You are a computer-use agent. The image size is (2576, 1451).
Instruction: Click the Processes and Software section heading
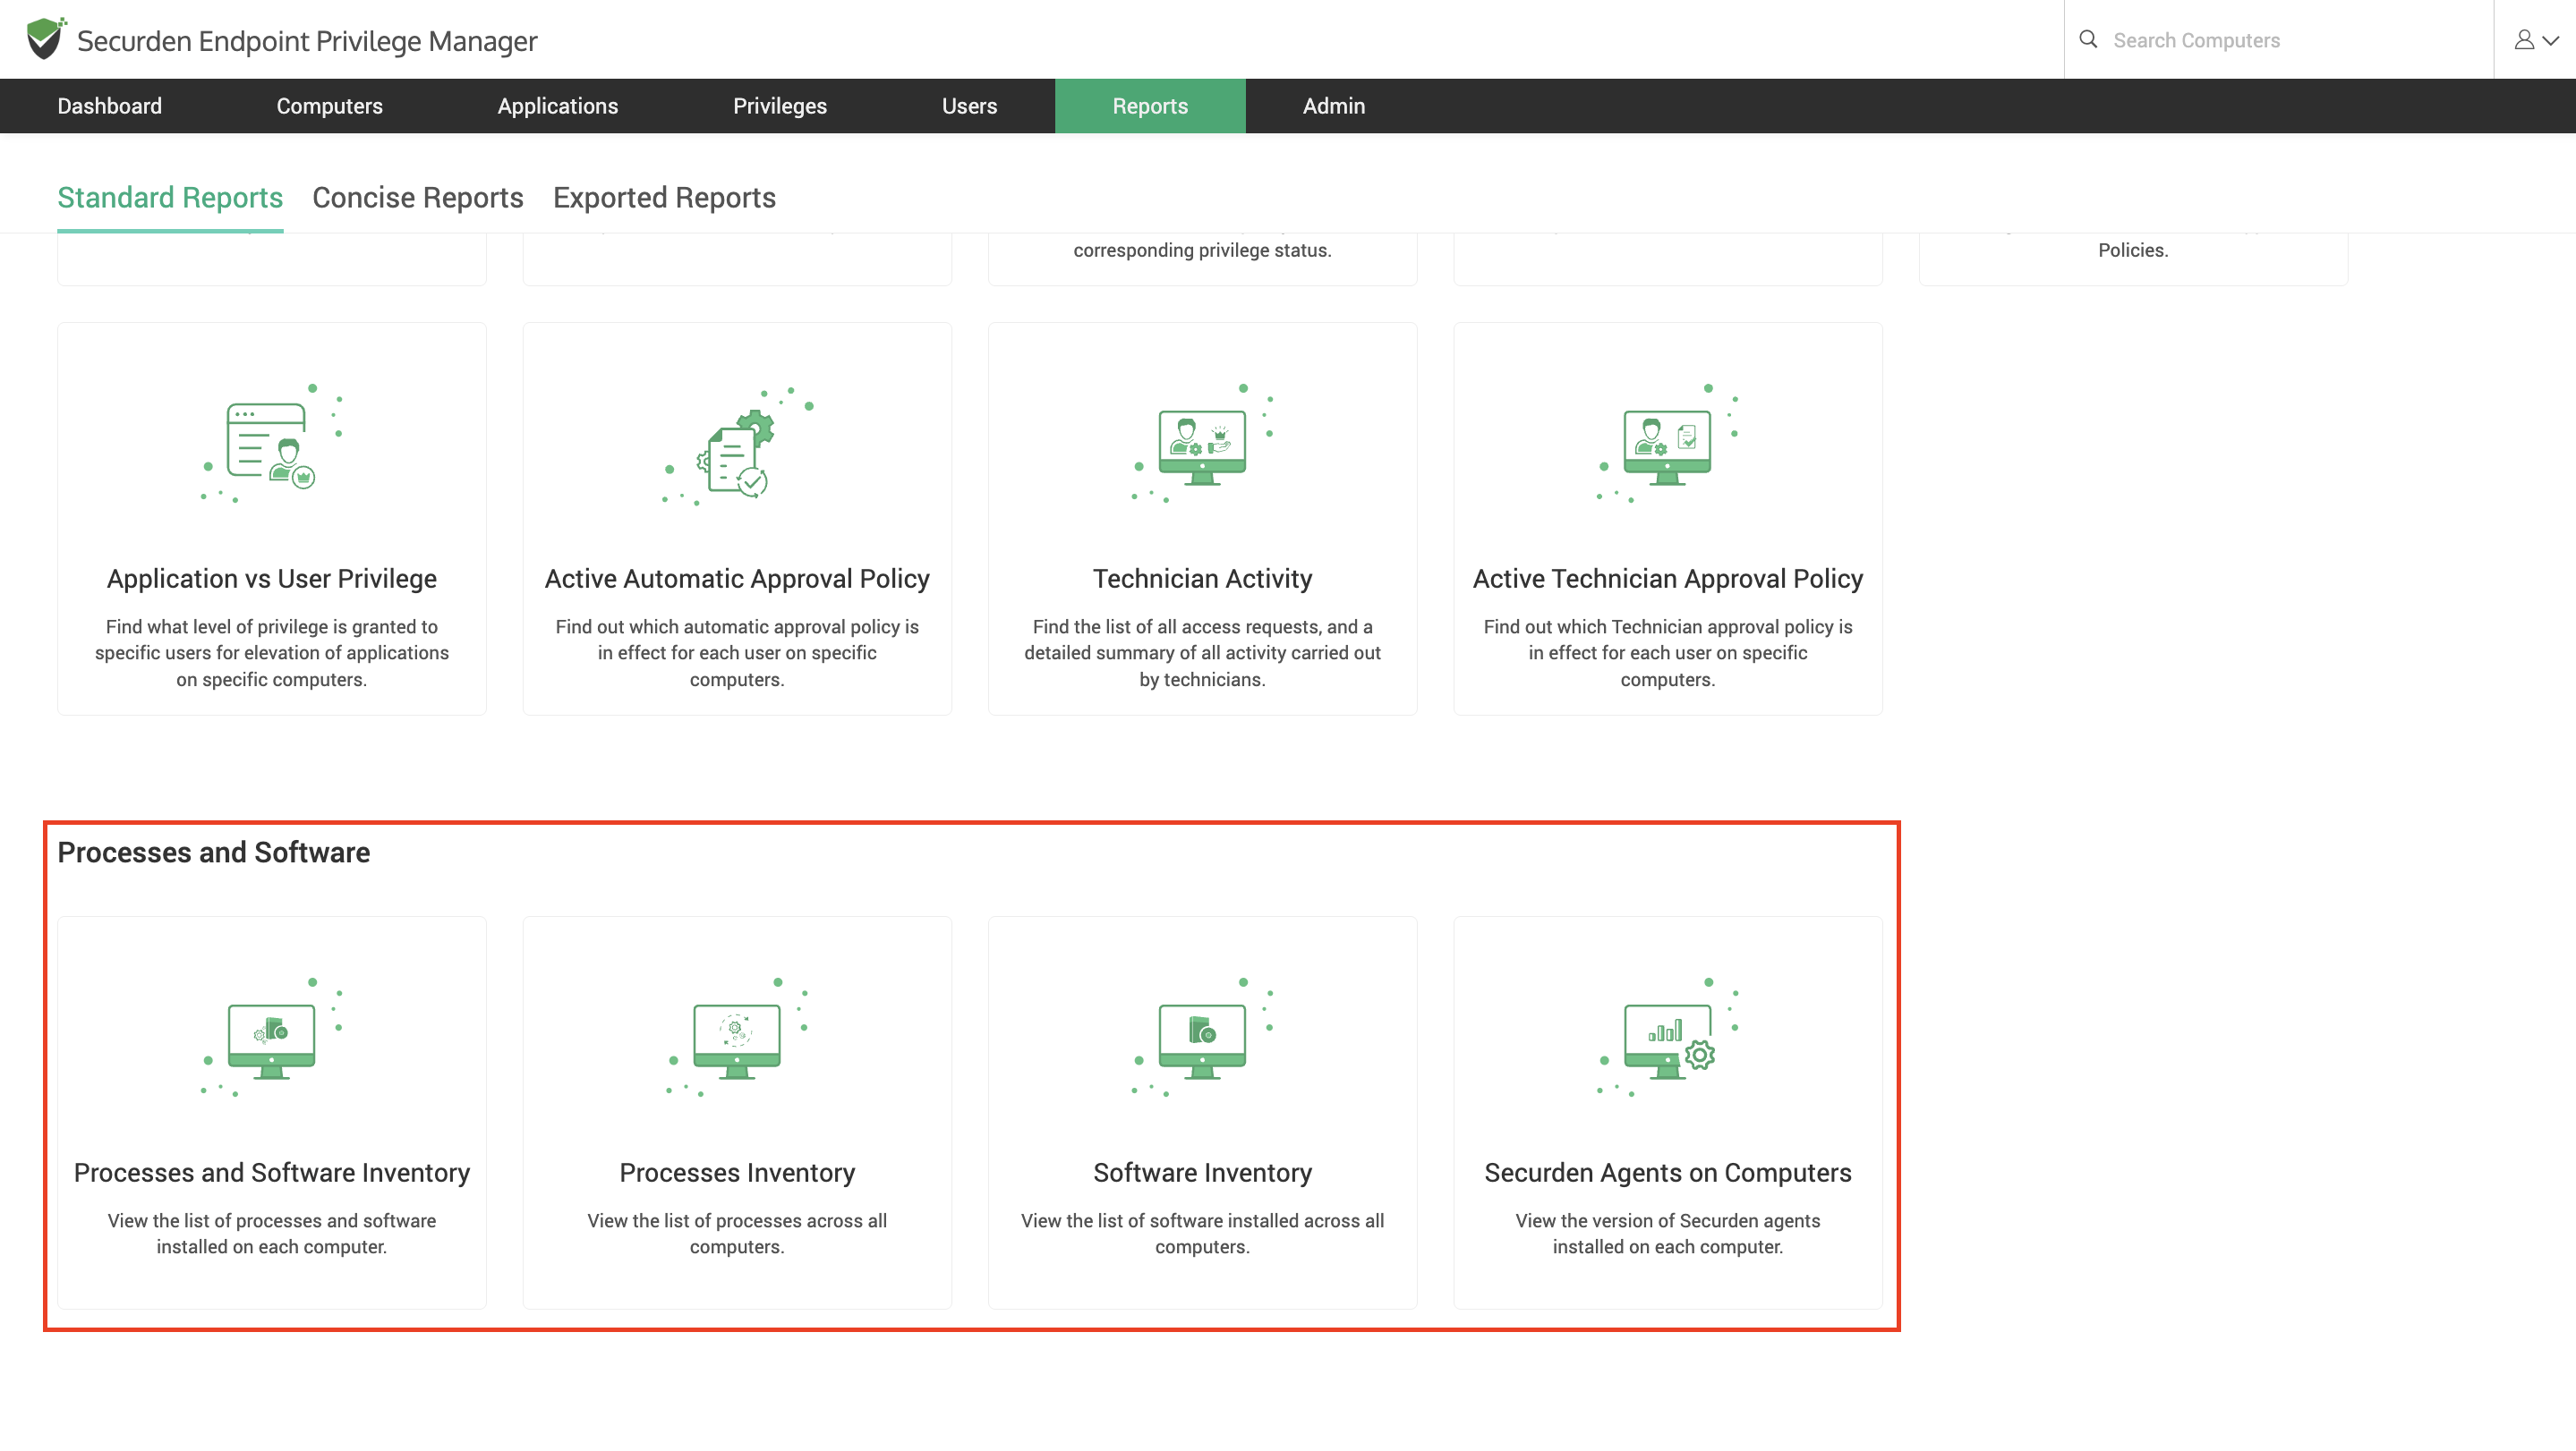coord(213,853)
